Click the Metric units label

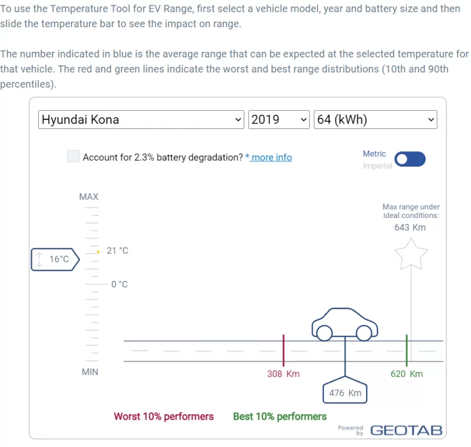pos(374,154)
